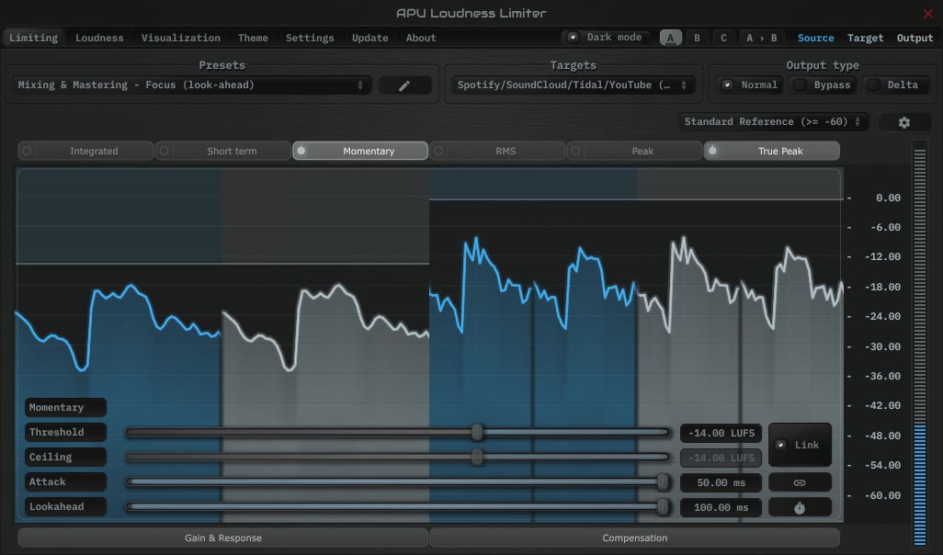Enable the RMS measurement toggle
This screenshot has height=555, width=943.
[497, 151]
